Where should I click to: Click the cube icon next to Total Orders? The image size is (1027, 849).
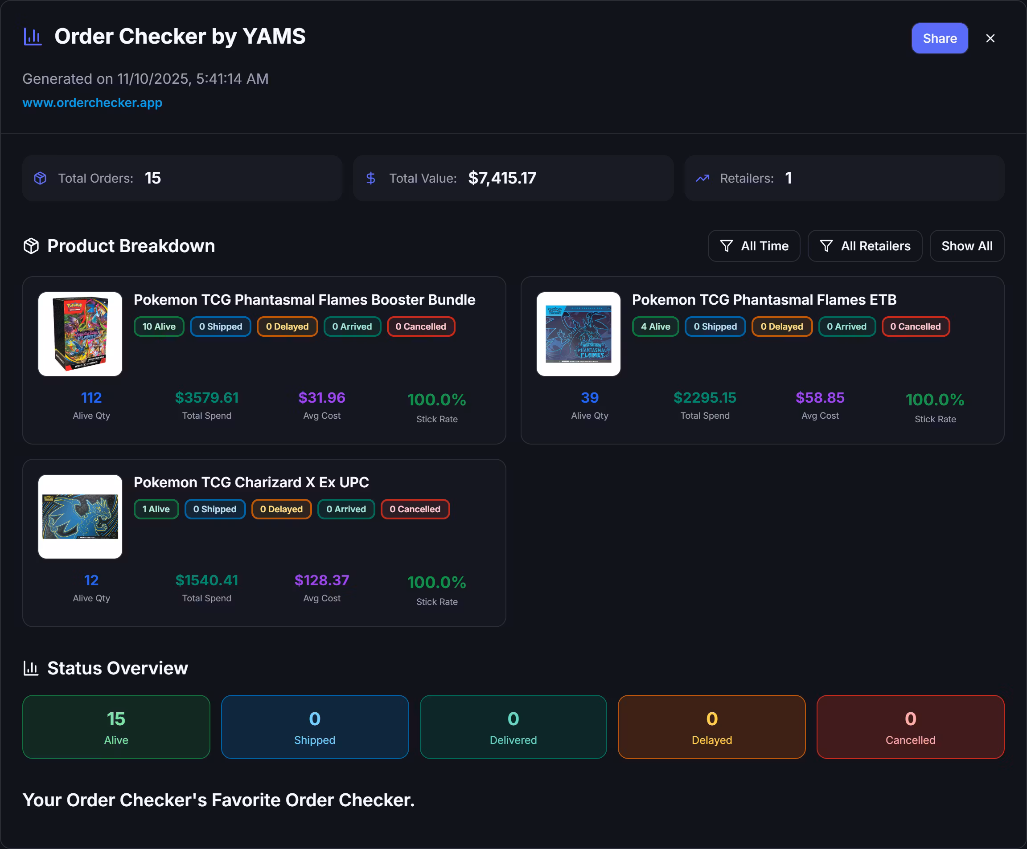pos(40,179)
